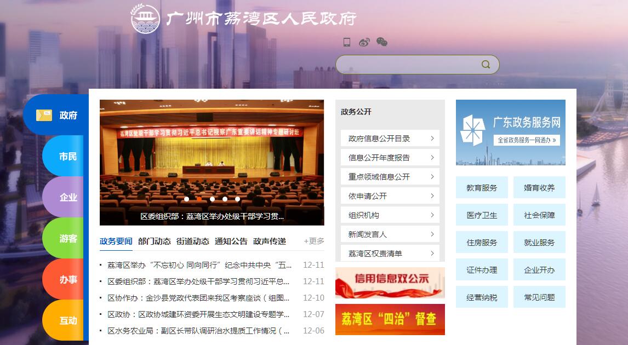Screen dimensions: 628x345
Task: Expand arrow next to 信息公开年度报告
Action: pos(432,158)
